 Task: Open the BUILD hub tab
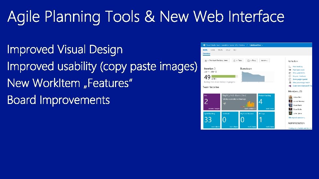[x=228, y=50]
